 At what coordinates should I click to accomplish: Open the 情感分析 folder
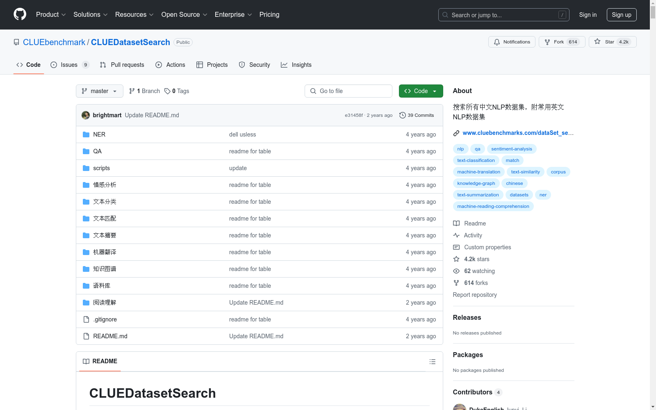(x=105, y=185)
